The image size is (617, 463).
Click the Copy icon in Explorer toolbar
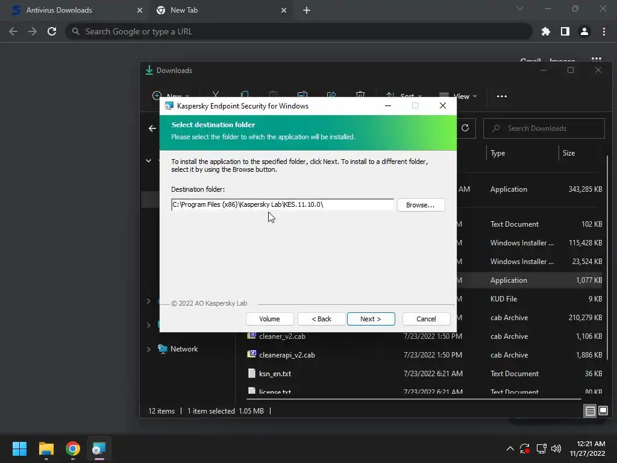pyautogui.click(x=245, y=95)
